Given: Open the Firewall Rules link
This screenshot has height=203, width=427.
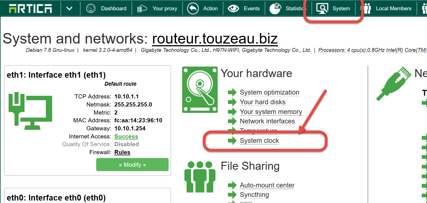Looking at the screenshot, I should point(122,152).
